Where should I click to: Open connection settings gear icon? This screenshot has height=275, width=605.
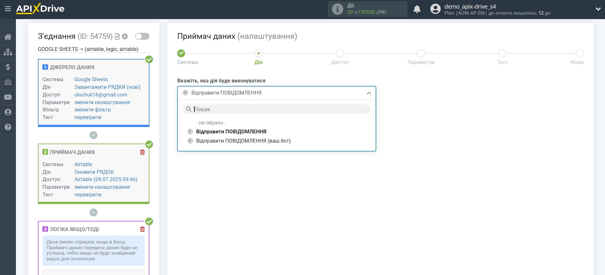coord(125,37)
